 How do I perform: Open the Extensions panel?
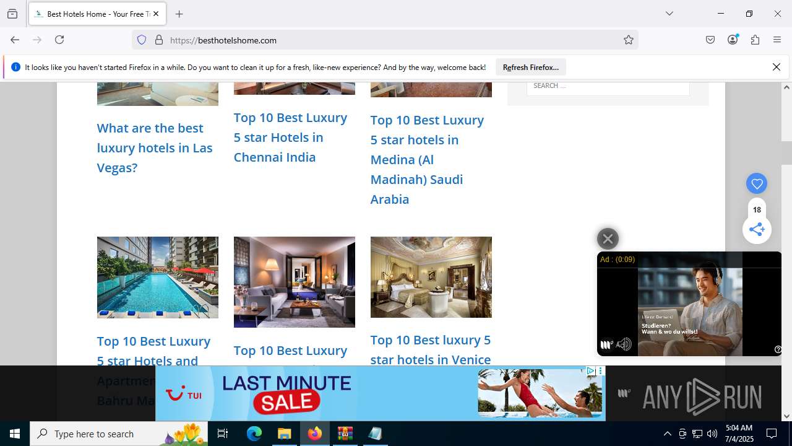tap(755, 40)
